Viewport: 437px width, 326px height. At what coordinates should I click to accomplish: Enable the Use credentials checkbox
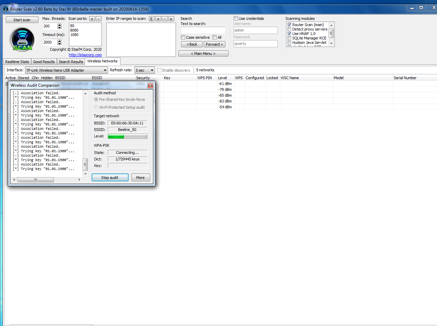point(236,19)
